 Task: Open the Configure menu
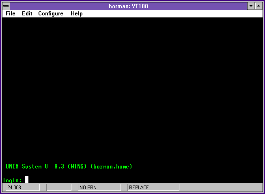(51, 13)
